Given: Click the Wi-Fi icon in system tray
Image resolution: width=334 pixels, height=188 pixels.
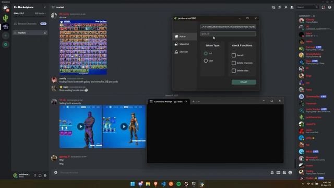Looking at the screenshot, I should (308, 184).
